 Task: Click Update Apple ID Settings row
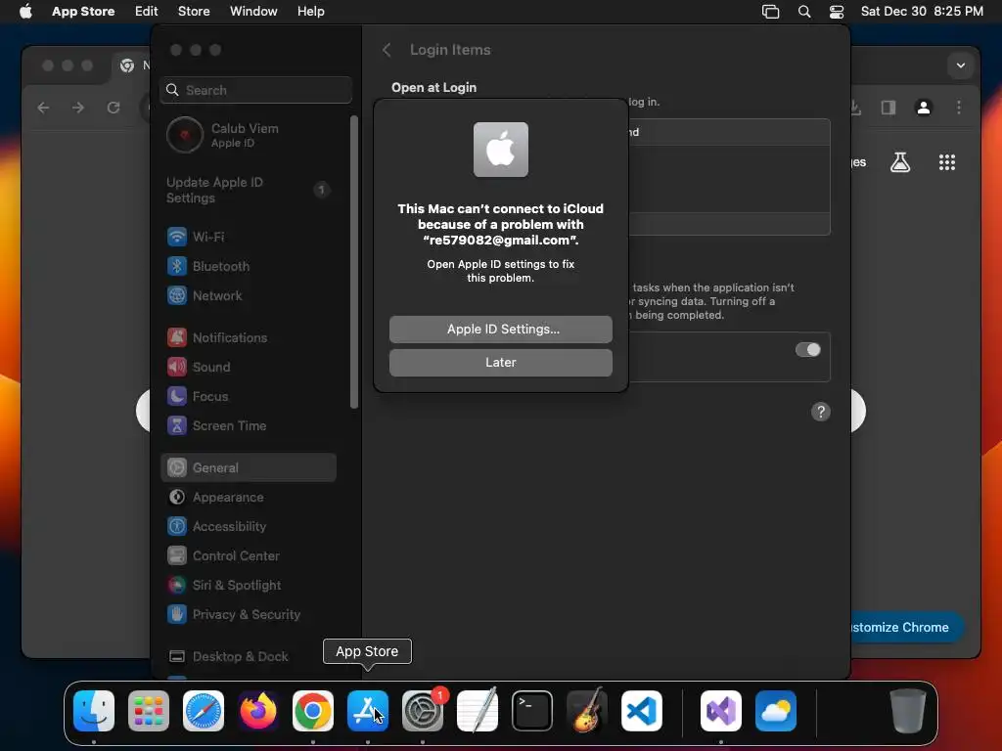[249, 191]
